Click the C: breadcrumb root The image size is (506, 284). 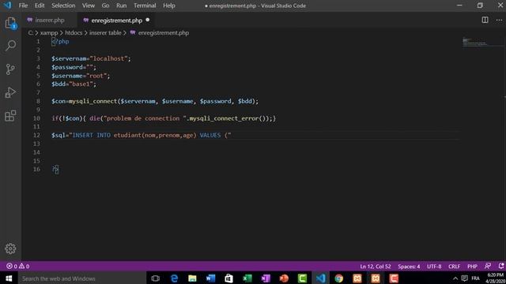[30, 33]
